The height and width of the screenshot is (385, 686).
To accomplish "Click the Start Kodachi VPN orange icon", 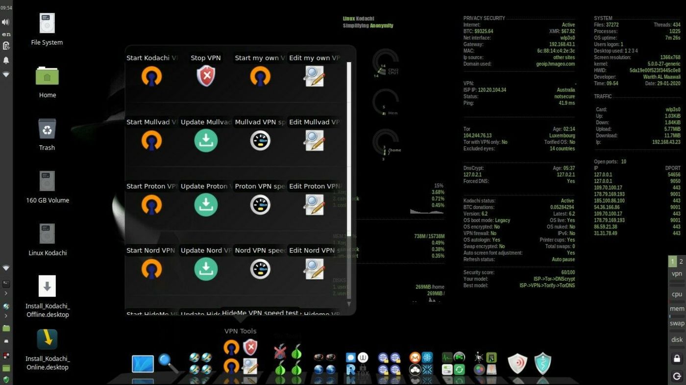I will [152, 76].
